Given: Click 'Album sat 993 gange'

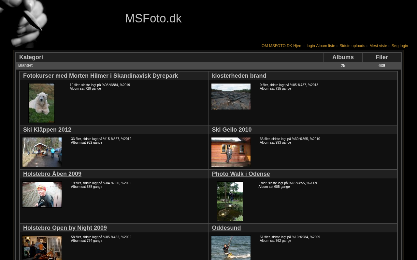Looking at the screenshot, I should tap(275, 143).
